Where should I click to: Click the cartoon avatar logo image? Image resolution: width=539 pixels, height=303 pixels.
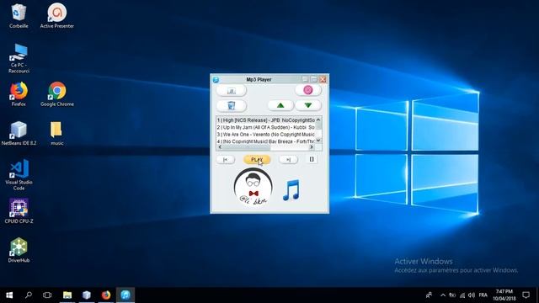(253, 187)
